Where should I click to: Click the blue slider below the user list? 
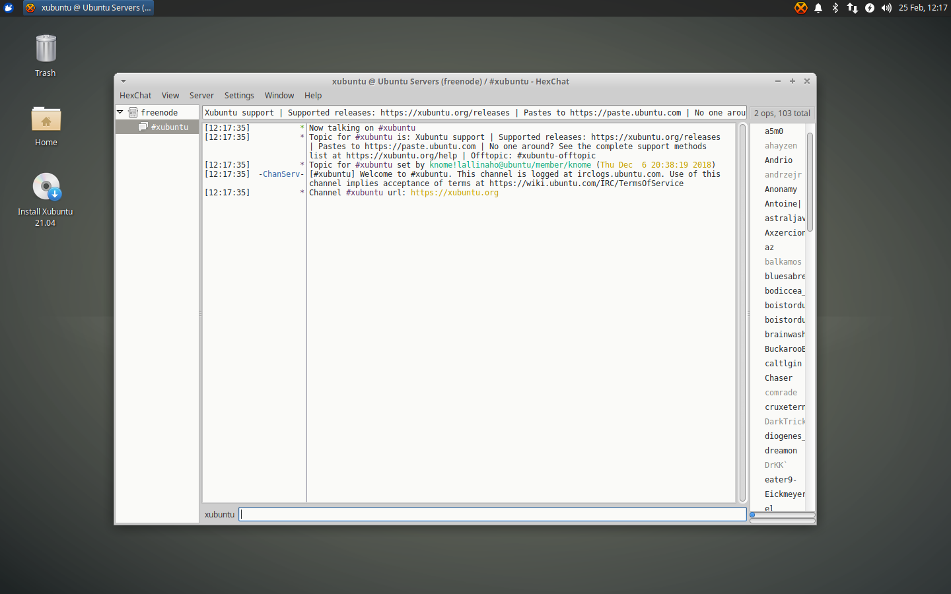[752, 513]
